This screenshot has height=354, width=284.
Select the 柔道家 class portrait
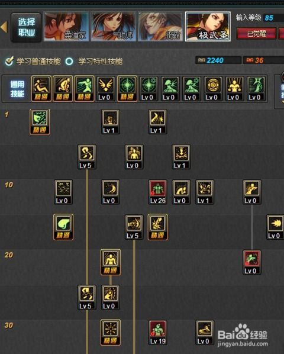click(66, 27)
